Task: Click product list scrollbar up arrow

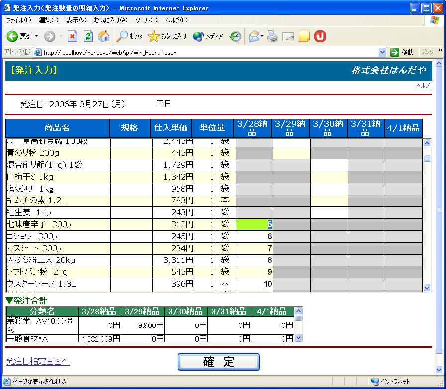Action: [427, 143]
